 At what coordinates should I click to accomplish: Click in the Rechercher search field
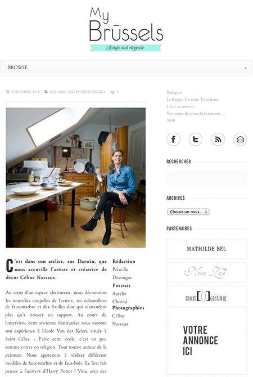tap(207, 178)
